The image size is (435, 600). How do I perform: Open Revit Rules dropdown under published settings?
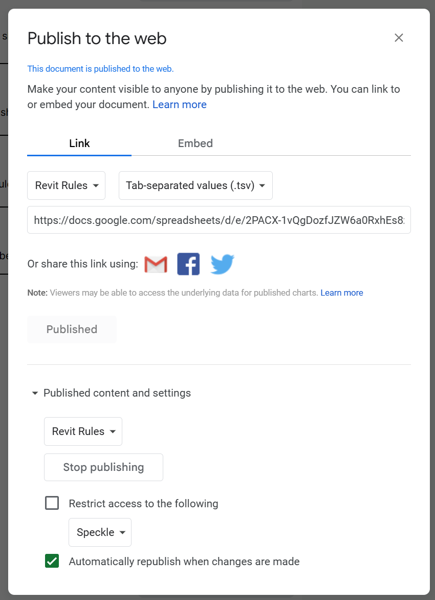tap(83, 431)
